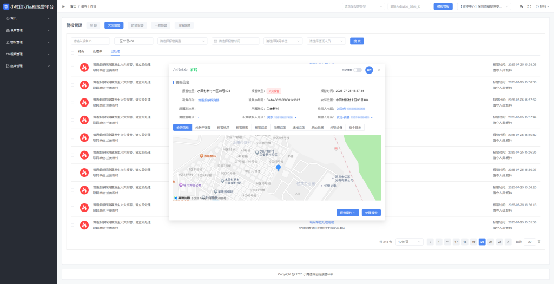
Task: Expand 设备管理 in the sidebar
Action: (x=29, y=30)
